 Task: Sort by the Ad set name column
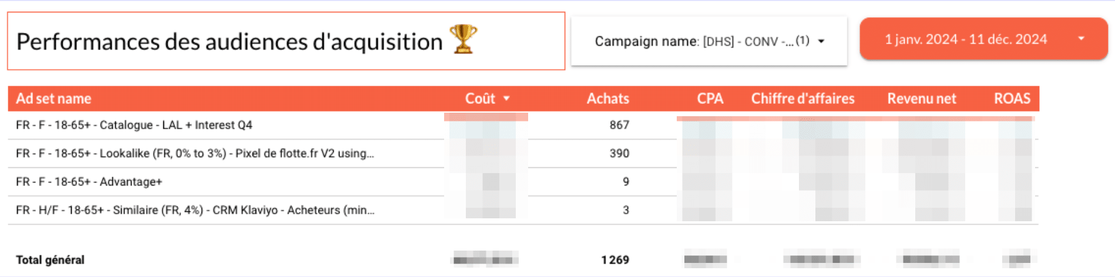[x=53, y=99]
